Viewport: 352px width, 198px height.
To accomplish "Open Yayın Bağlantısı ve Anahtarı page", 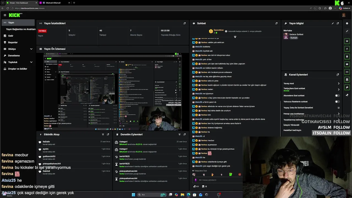I will click(21, 29).
